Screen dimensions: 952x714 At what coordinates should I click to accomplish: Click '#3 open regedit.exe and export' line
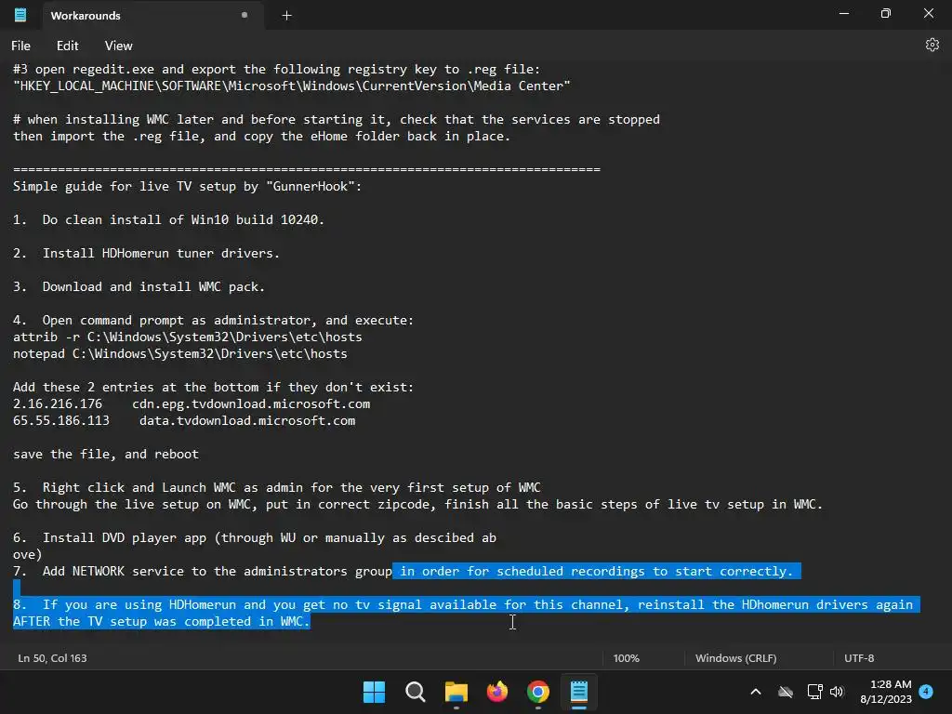pyautogui.click(x=276, y=69)
